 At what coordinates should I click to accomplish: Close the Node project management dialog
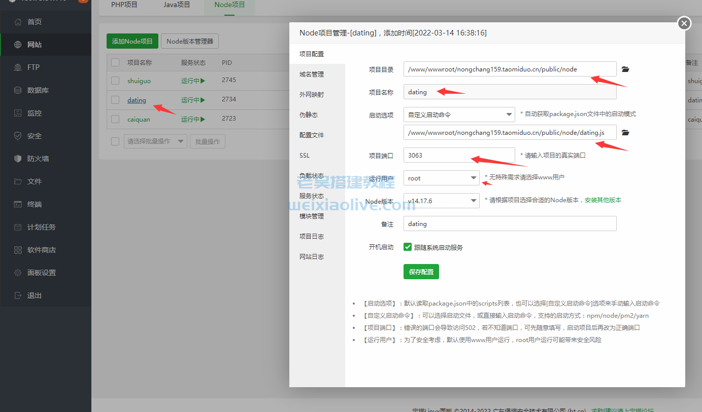(684, 23)
